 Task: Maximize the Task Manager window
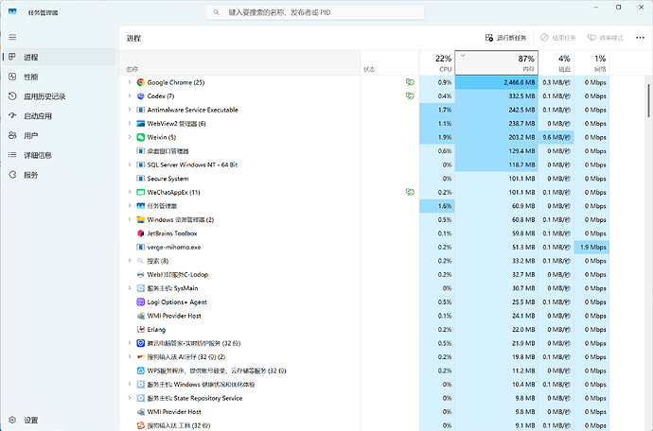(618, 7)
